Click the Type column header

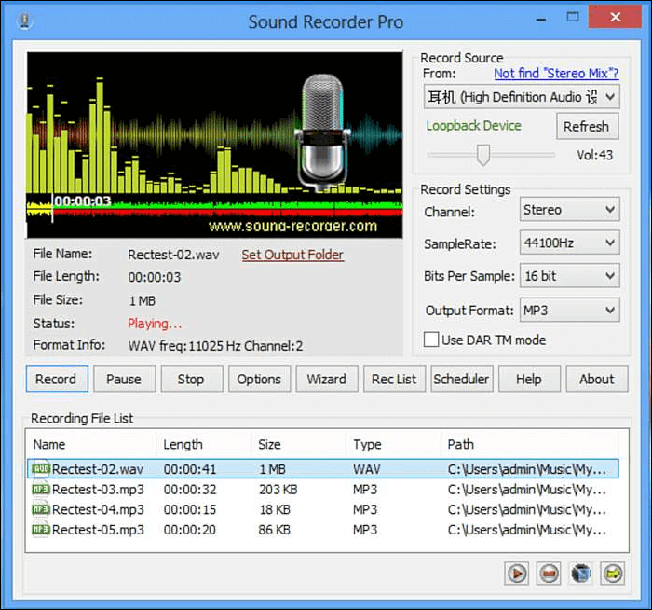click(368, 445)
